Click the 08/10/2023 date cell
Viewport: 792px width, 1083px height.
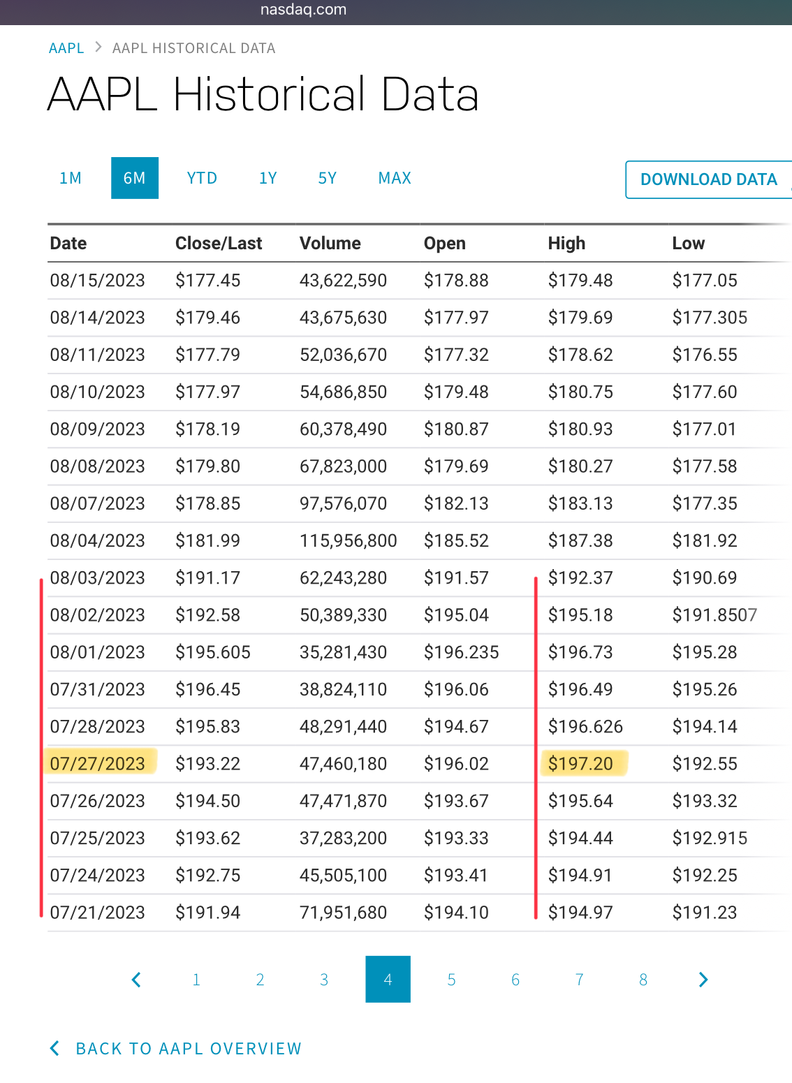coord(98,392)
